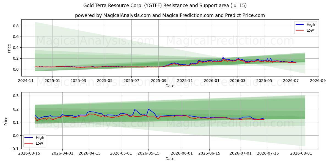Click top chart x-axis label '2025-11'
Viewport: 330px width, 165px height.
pos(185,81)
